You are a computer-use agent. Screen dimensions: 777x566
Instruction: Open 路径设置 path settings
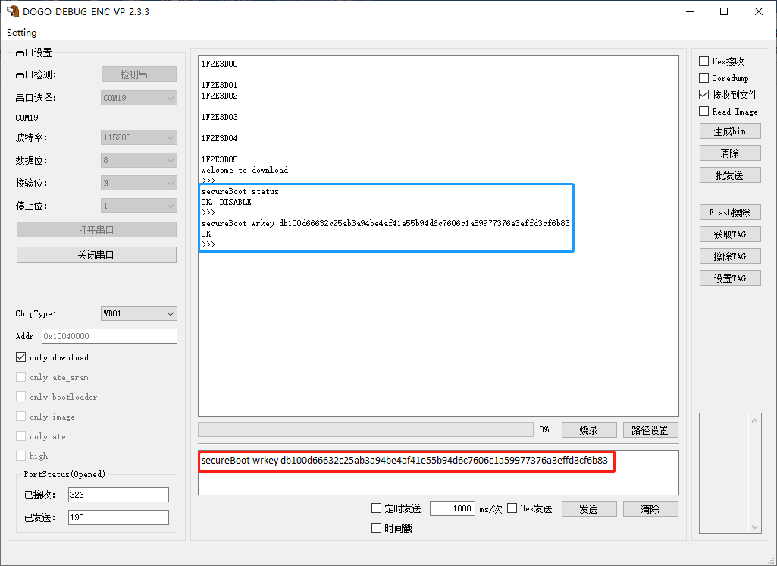click(650, 430)
